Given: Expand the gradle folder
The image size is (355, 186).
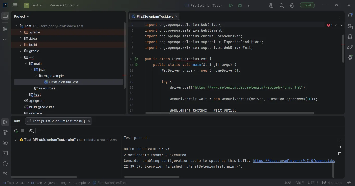Looking at the screenshot, I should coord(21,51).
